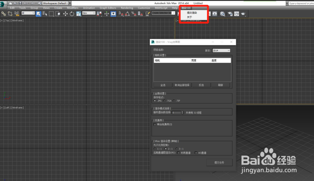Open the MAXScript menu
Image resolution: width=314 pixels, height=181 pixels.
click(x=161, y=8)
